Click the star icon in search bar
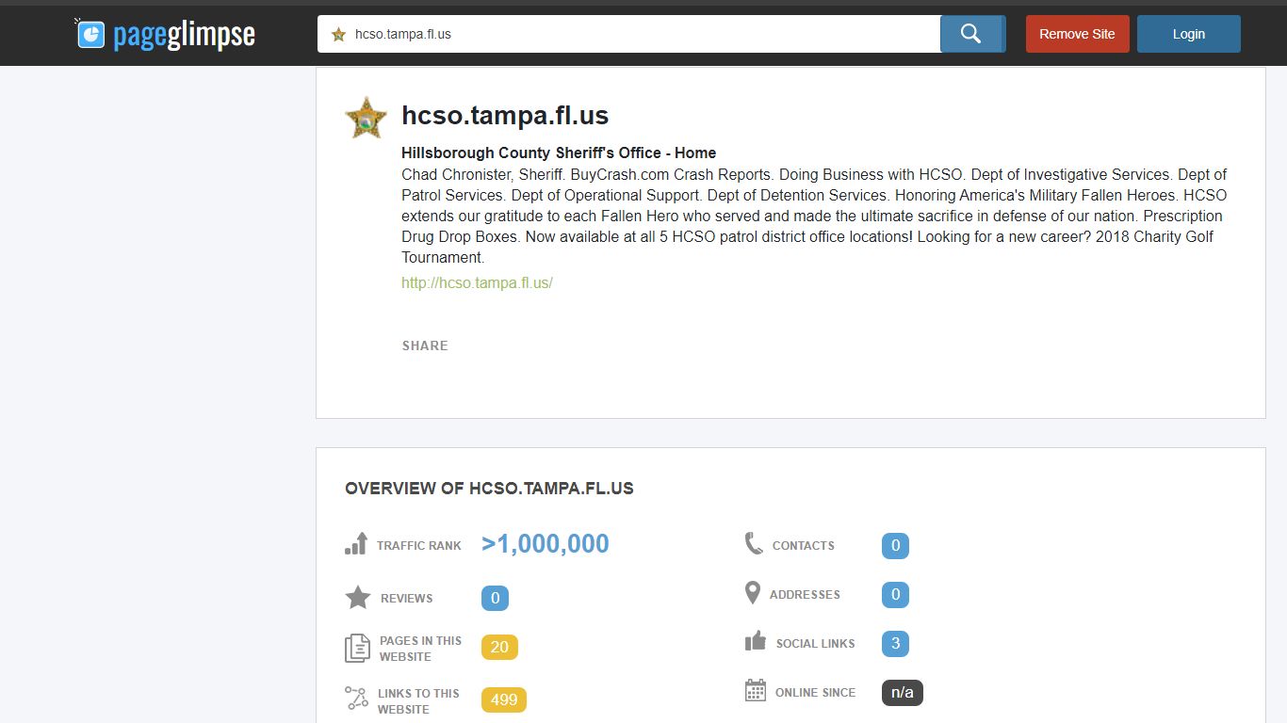Screen dimensions: 1287x723 (x=338, y=35)
